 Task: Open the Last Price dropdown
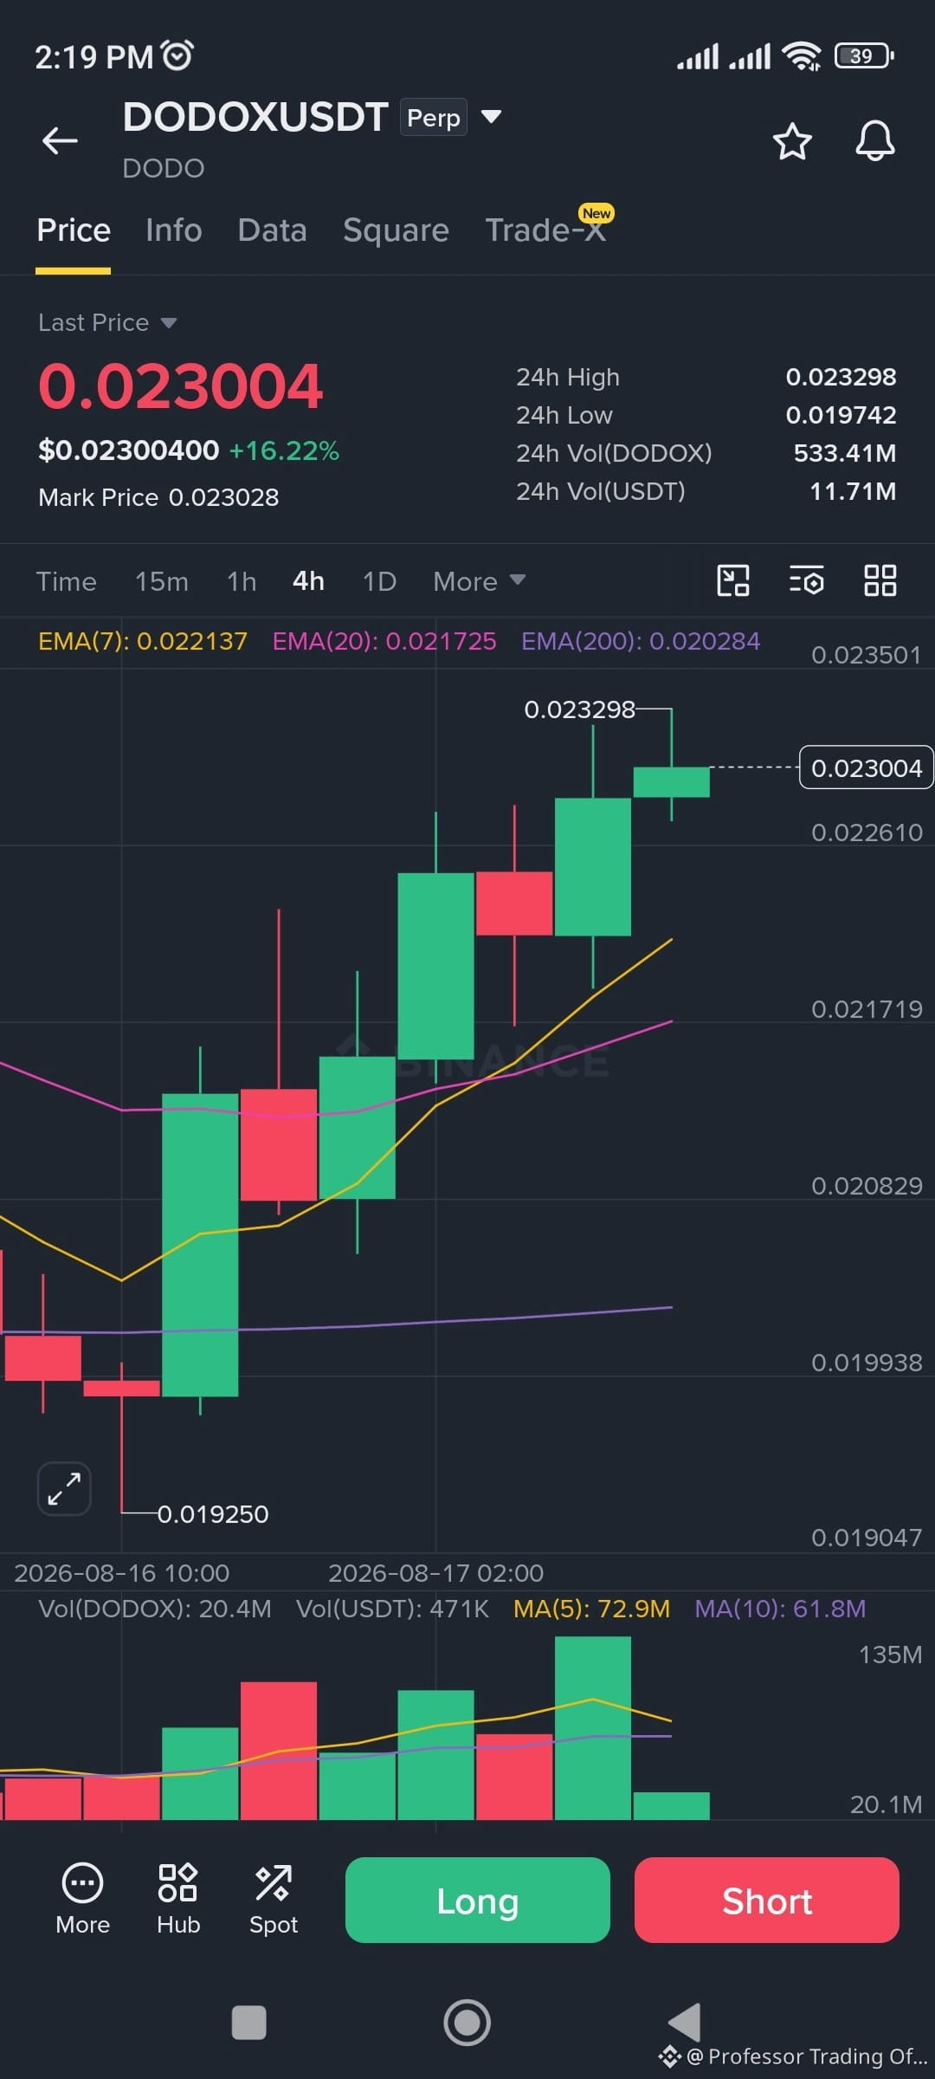click(108, 323)
